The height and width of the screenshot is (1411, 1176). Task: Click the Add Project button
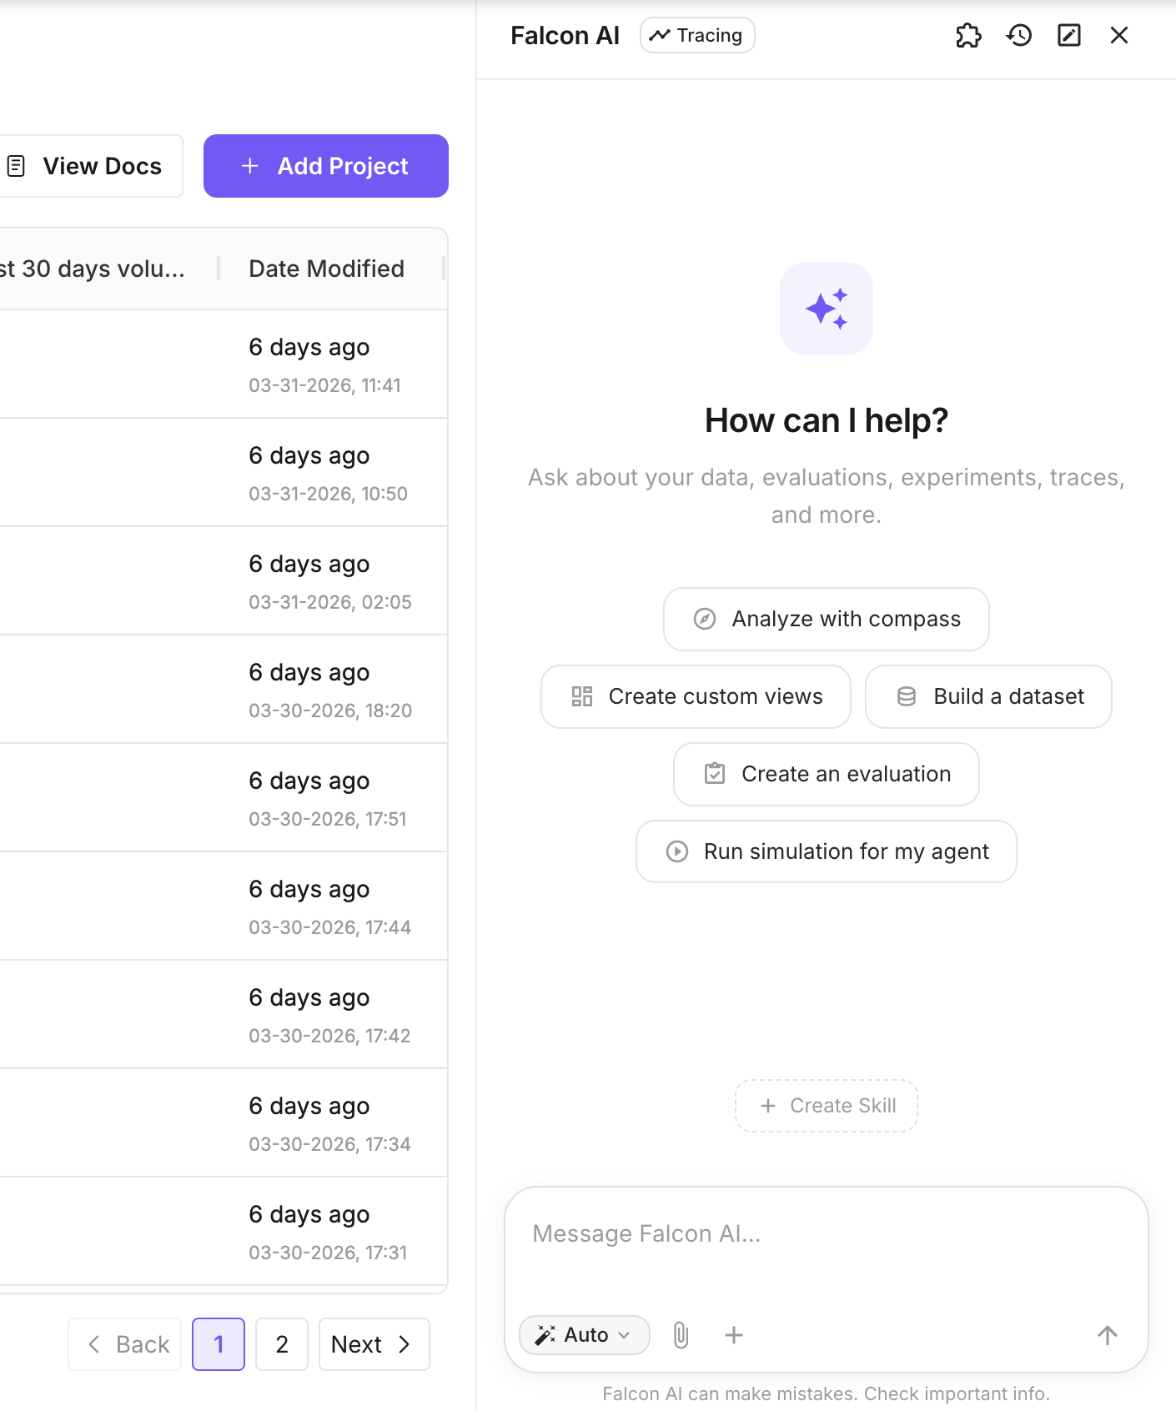(326, 166)
